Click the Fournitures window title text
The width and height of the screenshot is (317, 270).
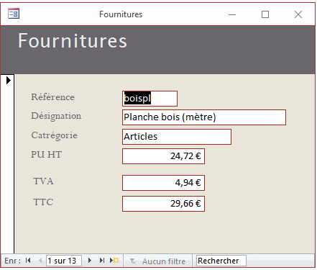click(x=121, y=14)
